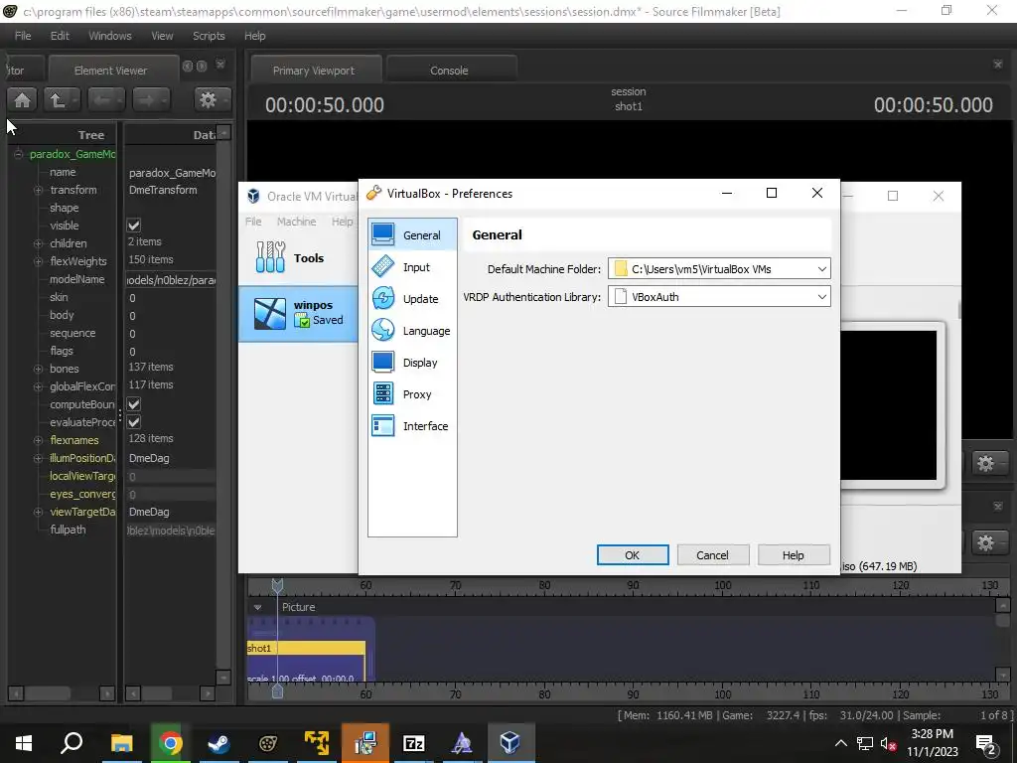Screen dimensions: 1017x763
Task: Toggle the evaluateProceduralBones checkbox
Action: pyautogui.click(x=134, y=421)
